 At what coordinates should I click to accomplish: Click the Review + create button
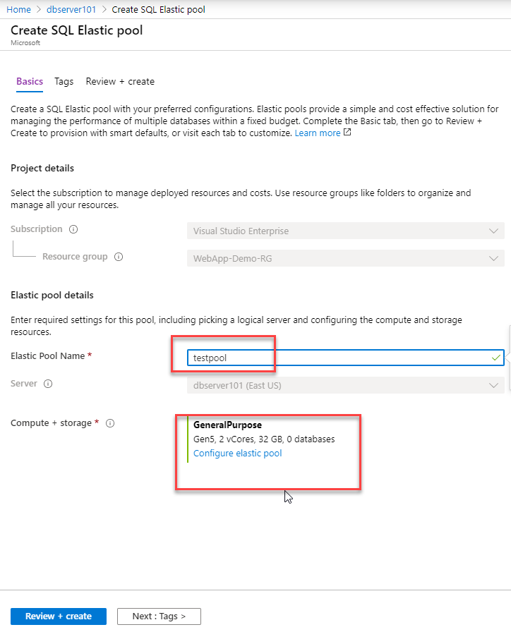click(x=59, y=616)
